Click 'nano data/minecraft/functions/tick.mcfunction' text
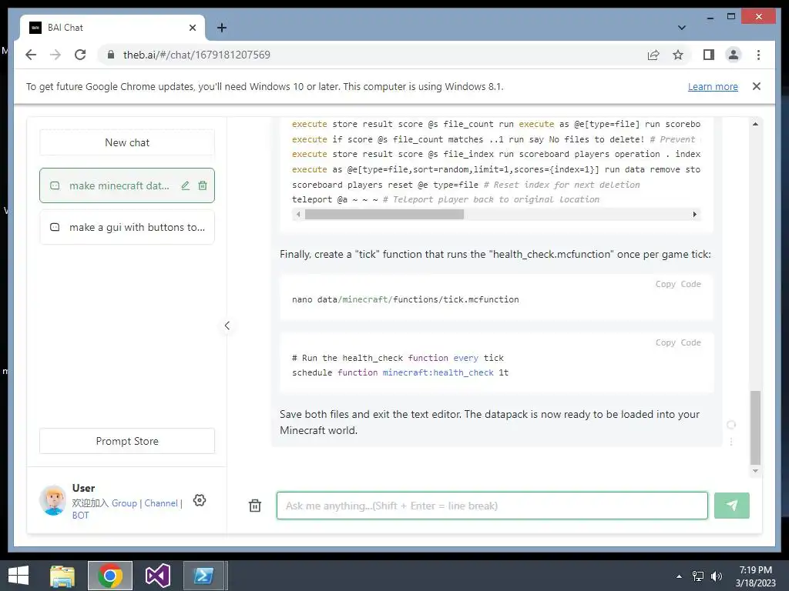 (x=405, y=299)
